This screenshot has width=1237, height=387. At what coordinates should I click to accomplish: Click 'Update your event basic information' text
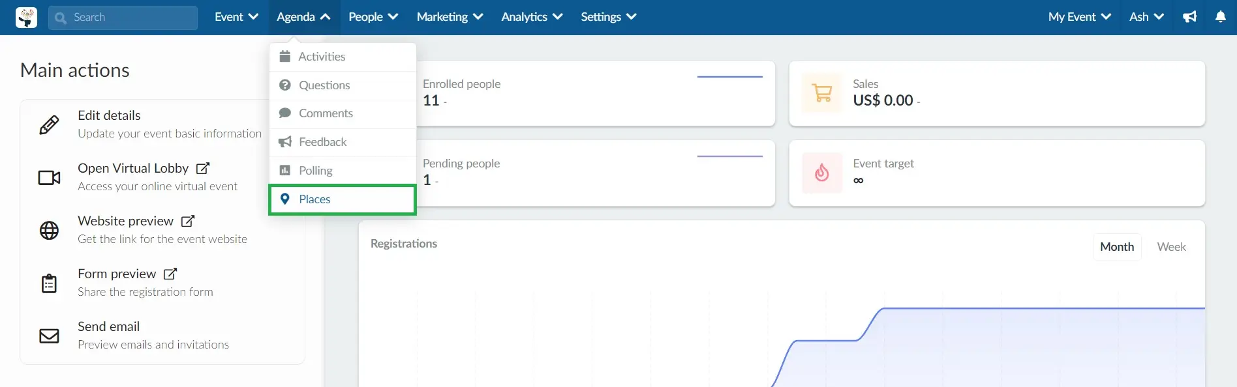click(170, 134)
